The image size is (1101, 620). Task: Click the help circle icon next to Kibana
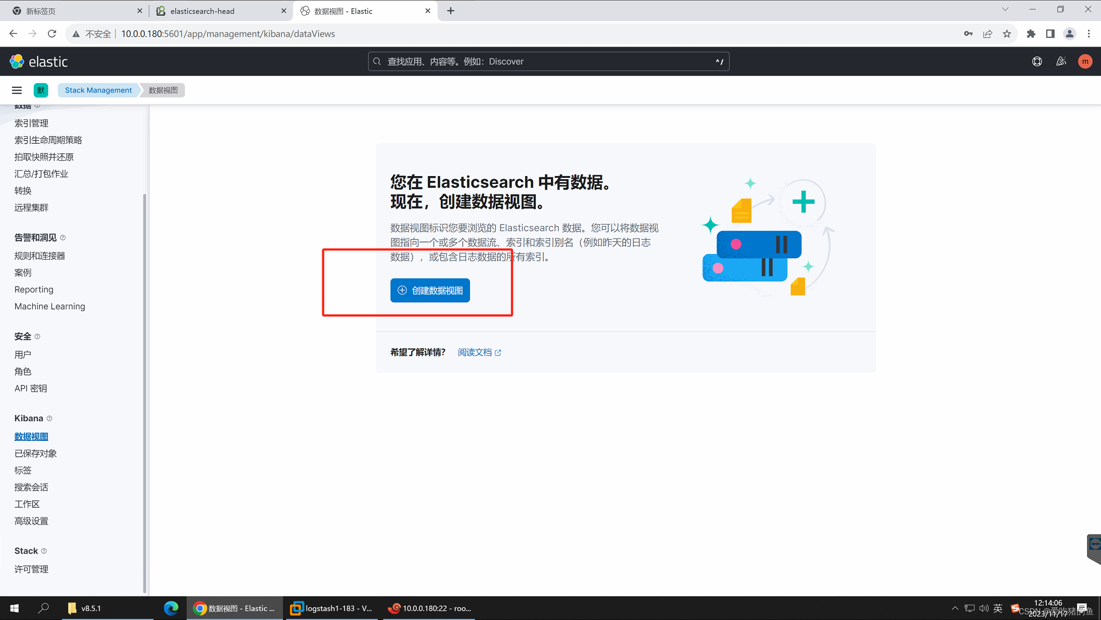(49, 418)
